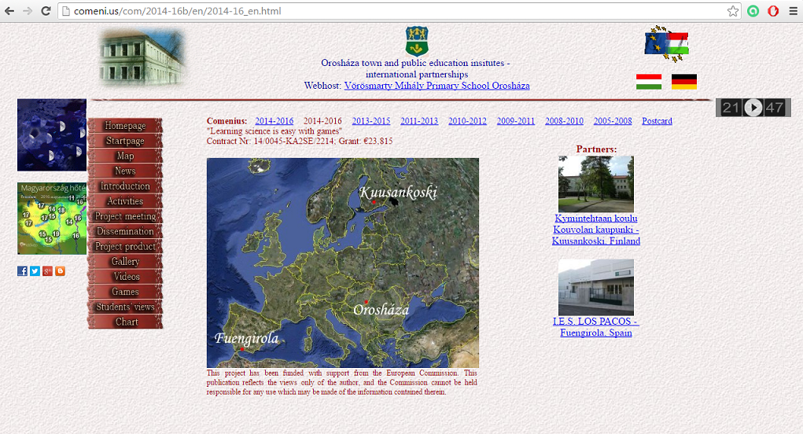Open the Comenius 2011-2013 link
Image resolution: width=803 pixels, height=434 pixels.
(419, 121)
